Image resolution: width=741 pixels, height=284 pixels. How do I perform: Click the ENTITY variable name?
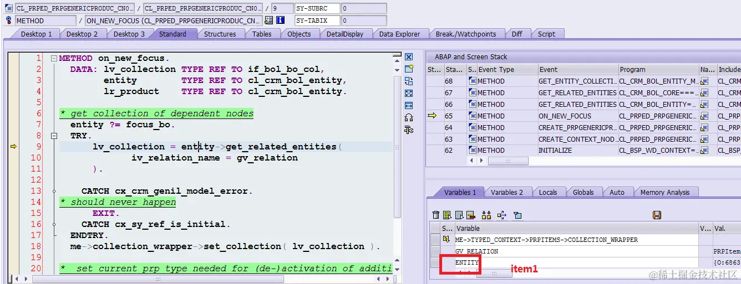[467, 262]
